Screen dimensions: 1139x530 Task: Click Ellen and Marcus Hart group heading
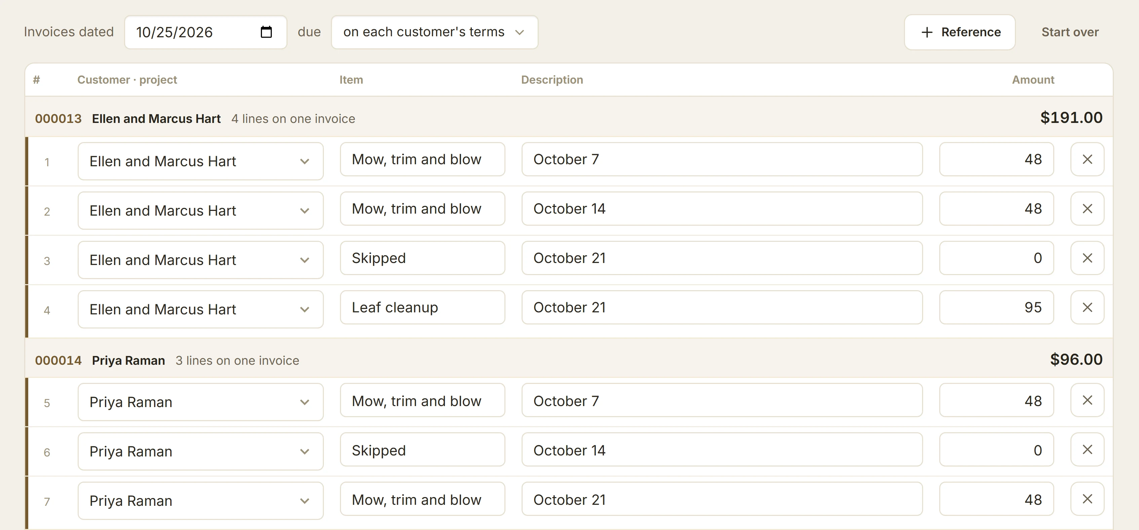[x=156, y=119]
